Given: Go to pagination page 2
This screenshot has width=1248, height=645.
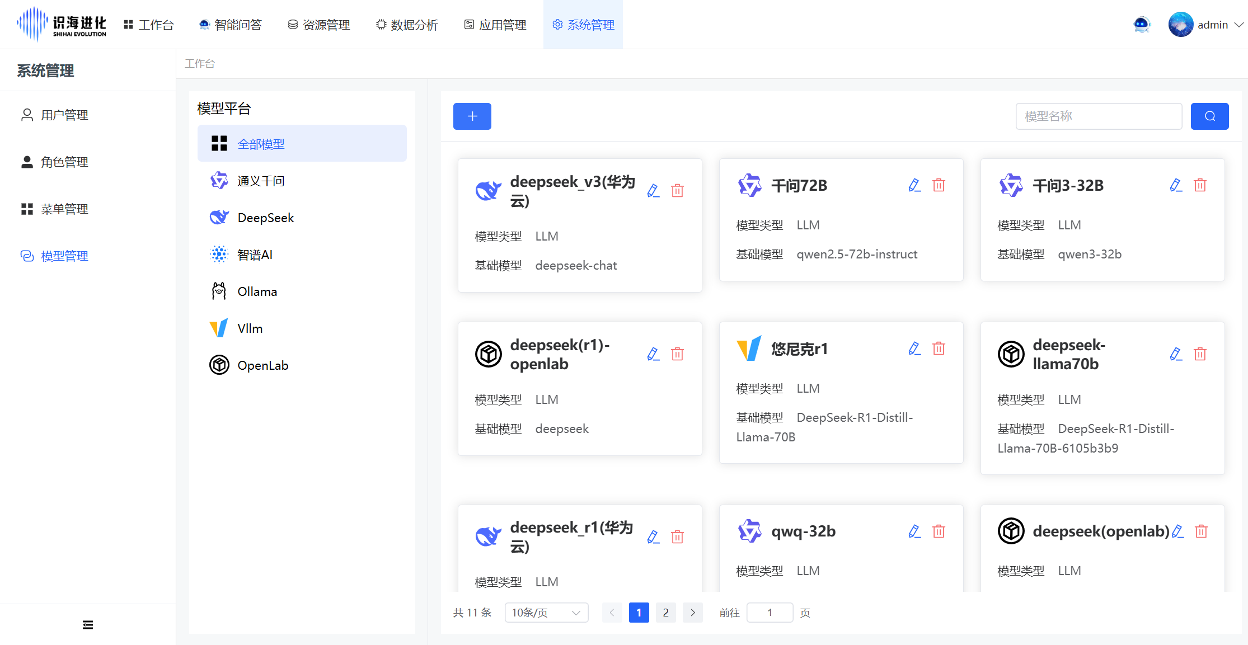Looking at the screenshot, I should pyautogui.click(x=665, y=613).
